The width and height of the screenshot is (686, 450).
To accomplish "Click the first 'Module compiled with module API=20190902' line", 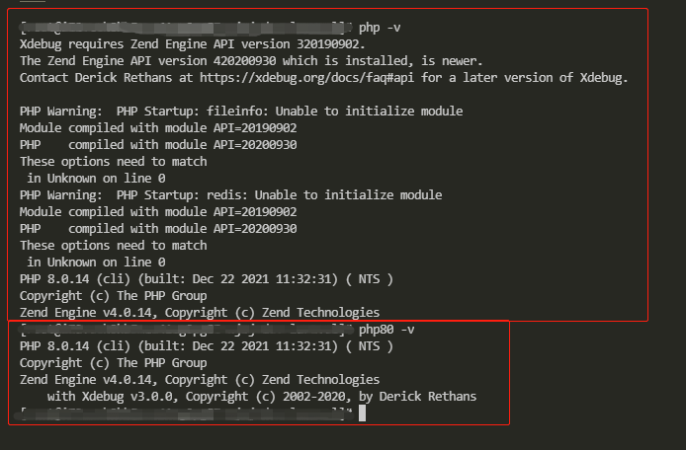I will click(x=158, y=128).
